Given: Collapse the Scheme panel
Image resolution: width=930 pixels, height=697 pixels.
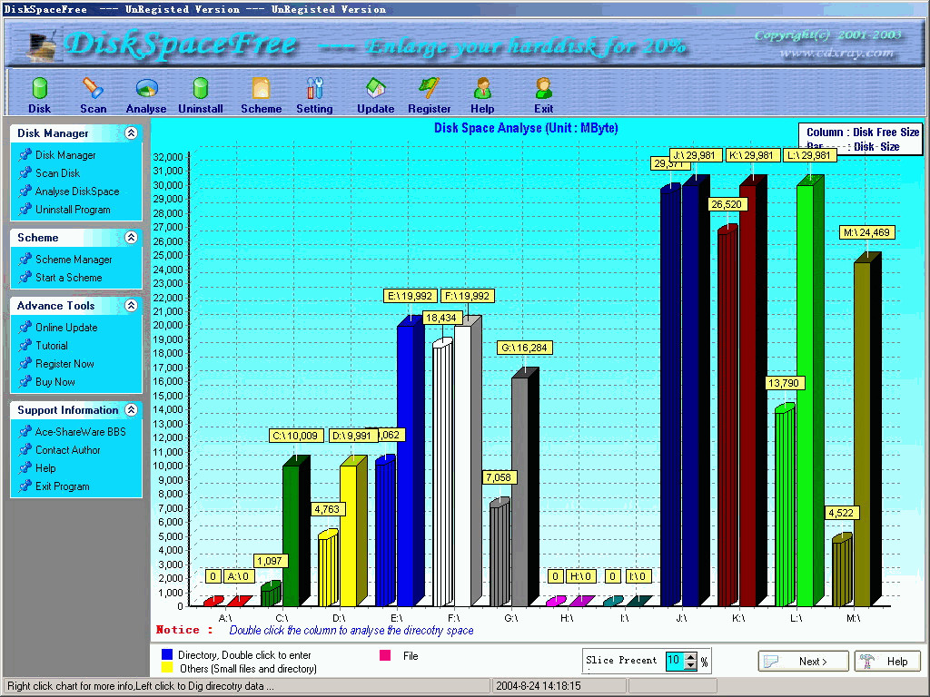Looking at the screenshot, I should [x=131, y=237].
